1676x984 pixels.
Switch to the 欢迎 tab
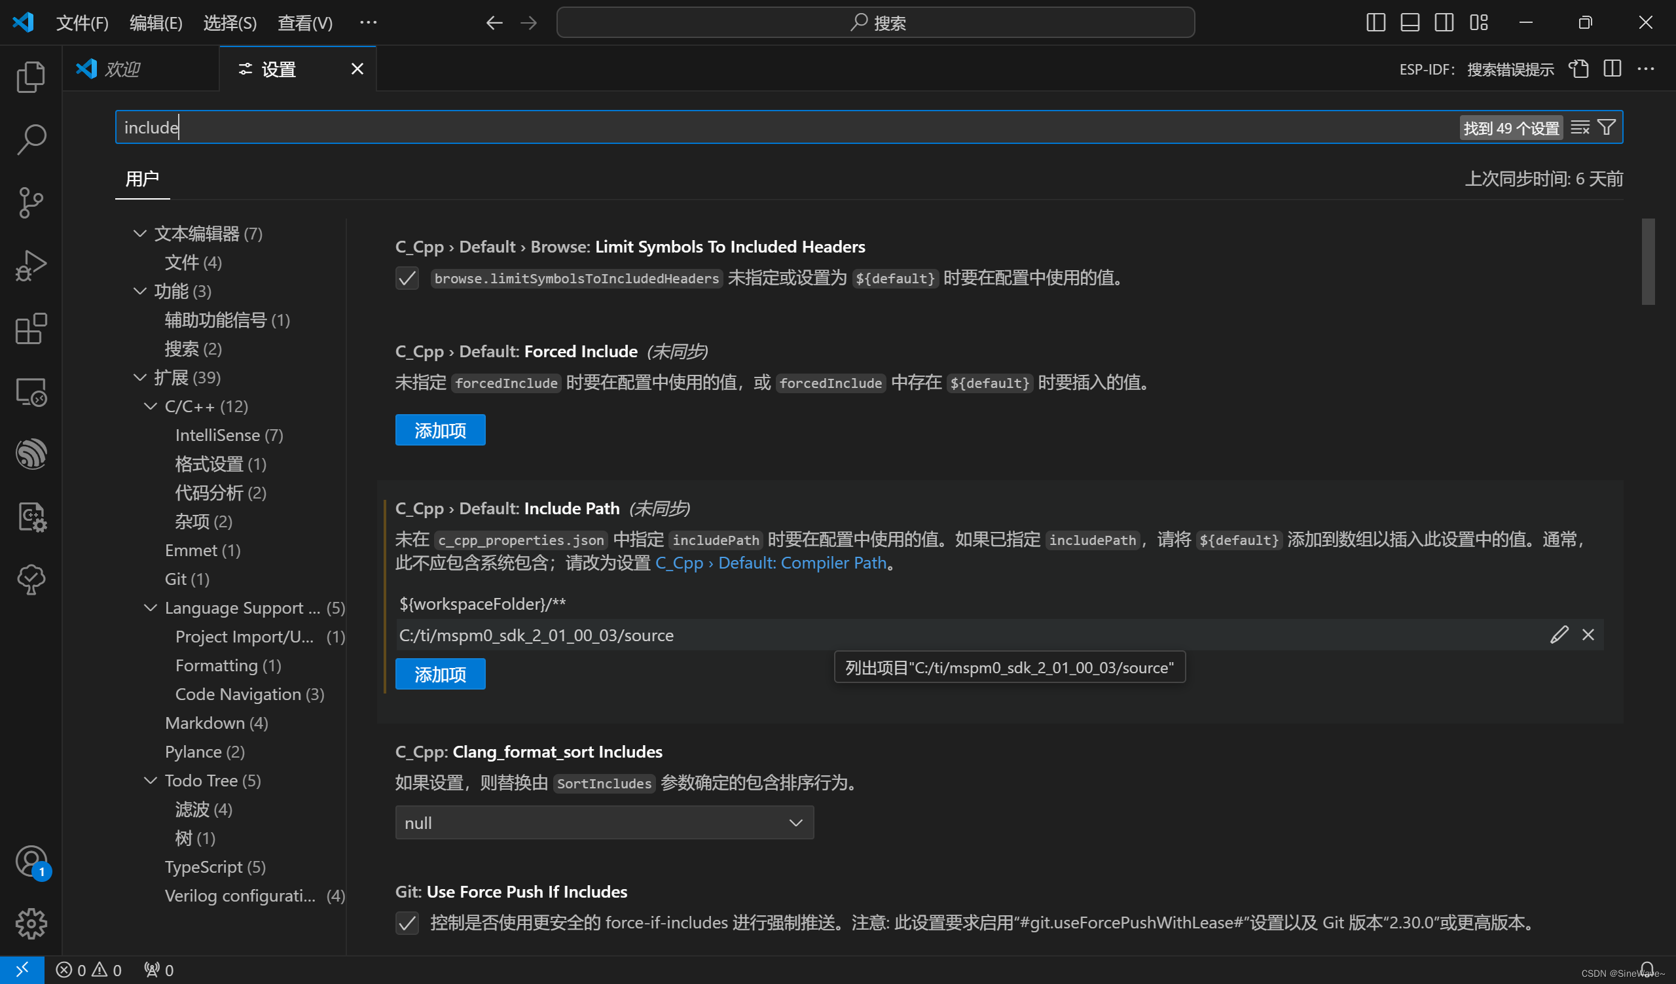pyautogui.click(x=122, y=69)
